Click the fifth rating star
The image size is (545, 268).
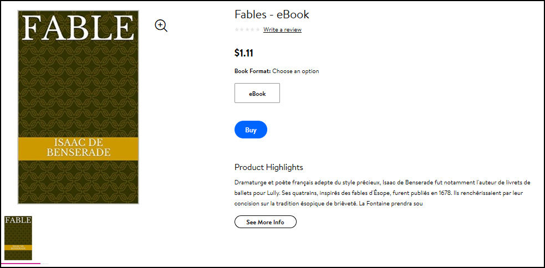coord(258,29)
